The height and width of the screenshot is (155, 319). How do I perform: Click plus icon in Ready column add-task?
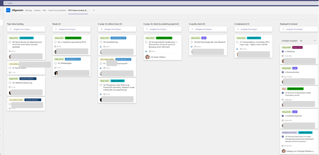click(x=56, y=29)
